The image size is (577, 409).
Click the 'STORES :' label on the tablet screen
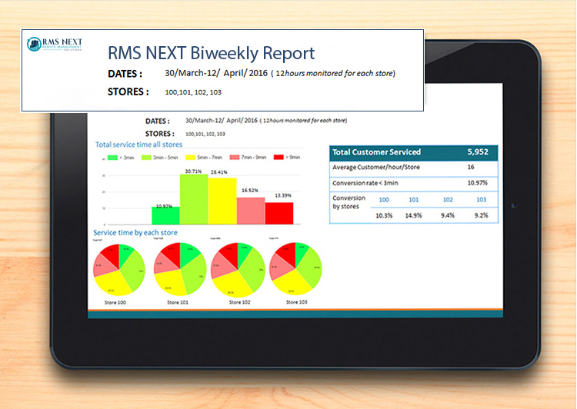[160, 134]
